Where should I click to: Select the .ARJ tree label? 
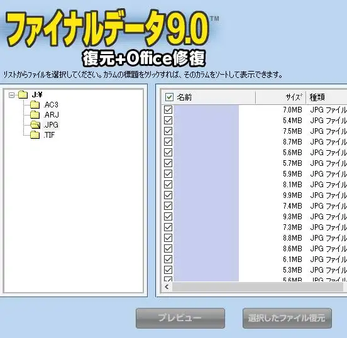point(52,115)
